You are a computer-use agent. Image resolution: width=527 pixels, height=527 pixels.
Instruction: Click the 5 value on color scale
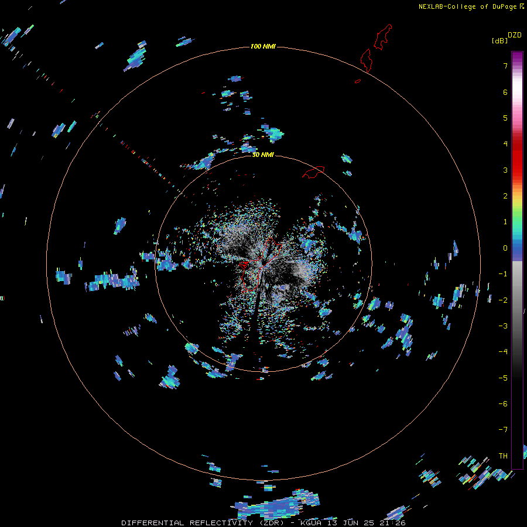click(505, 118)
